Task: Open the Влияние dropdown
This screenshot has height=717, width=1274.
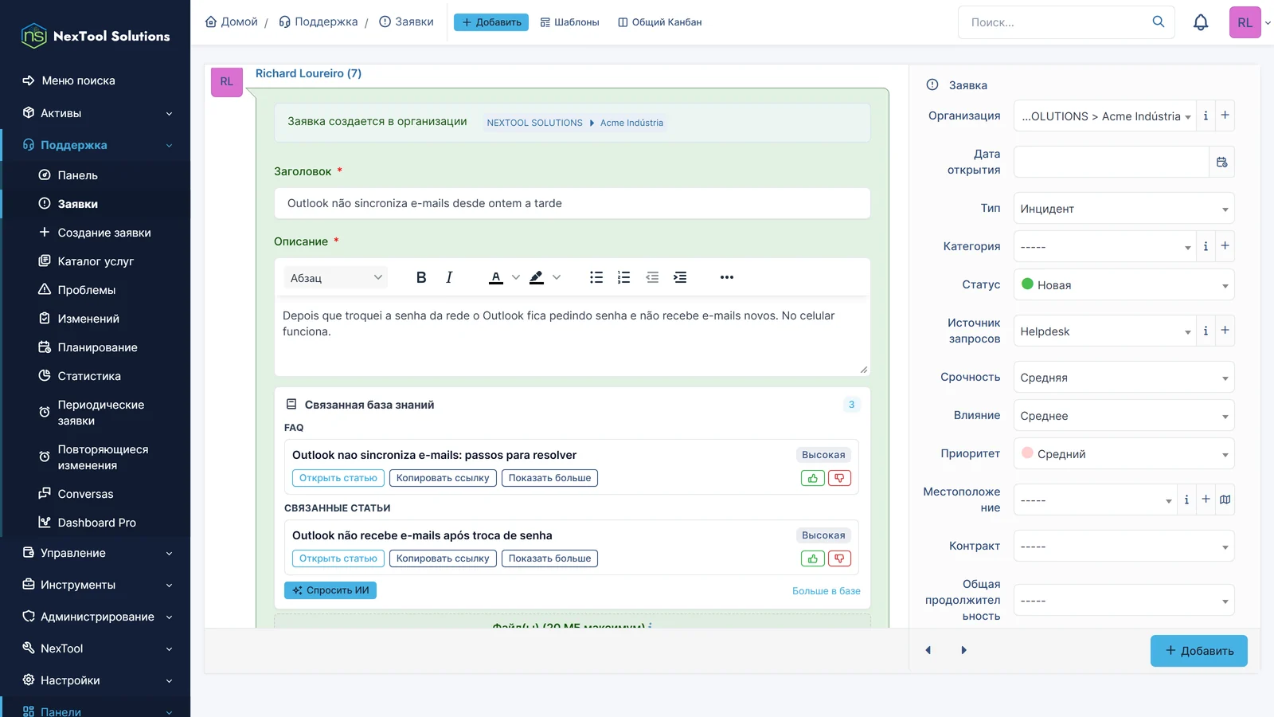Action: coord(1124,416)
